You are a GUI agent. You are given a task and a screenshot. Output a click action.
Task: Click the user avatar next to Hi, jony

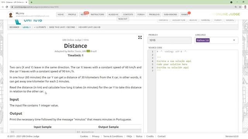[x=11, y=15]
